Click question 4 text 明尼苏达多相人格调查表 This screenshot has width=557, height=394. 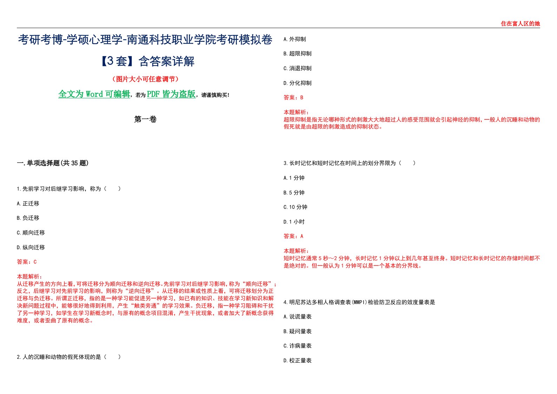coord(359,302)
